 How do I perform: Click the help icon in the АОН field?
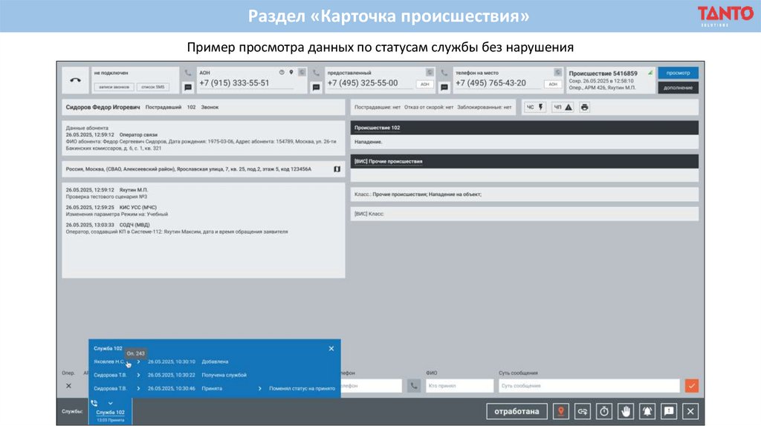282,72
